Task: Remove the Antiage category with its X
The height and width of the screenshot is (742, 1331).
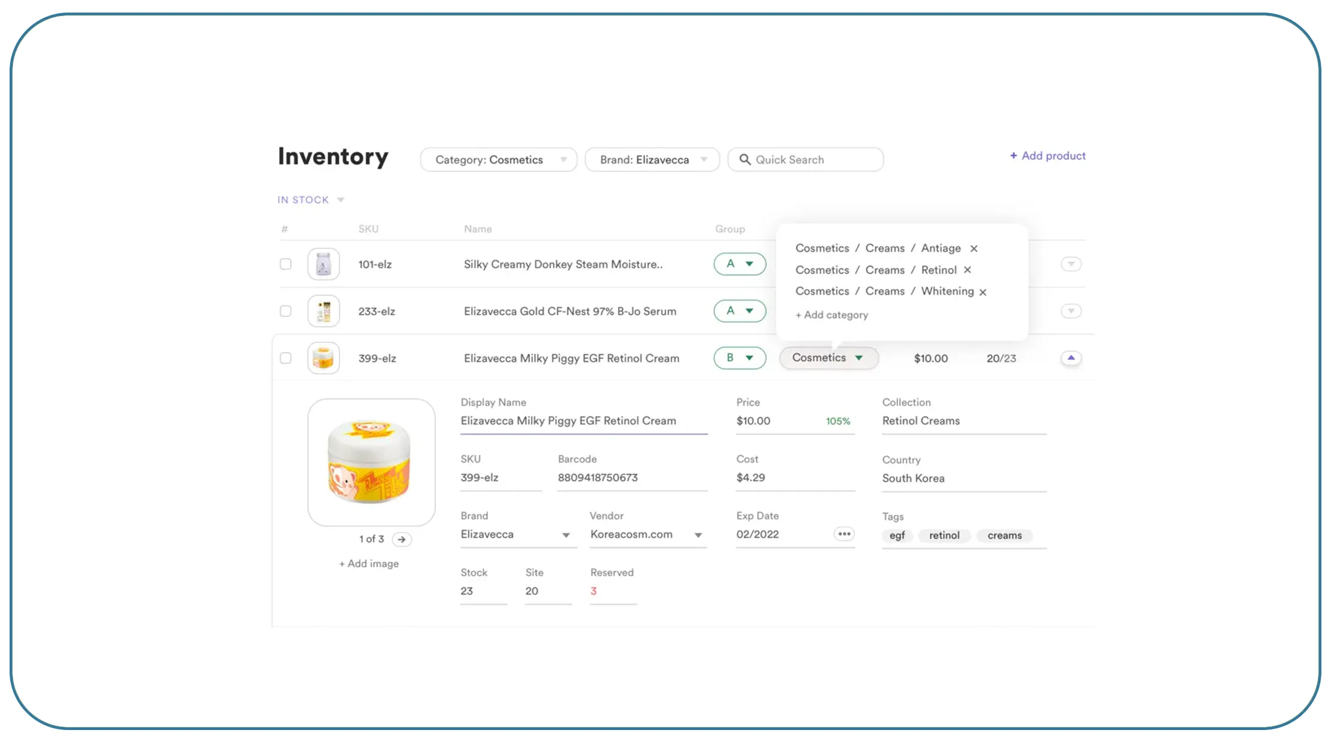Action: tap(974, 248)
